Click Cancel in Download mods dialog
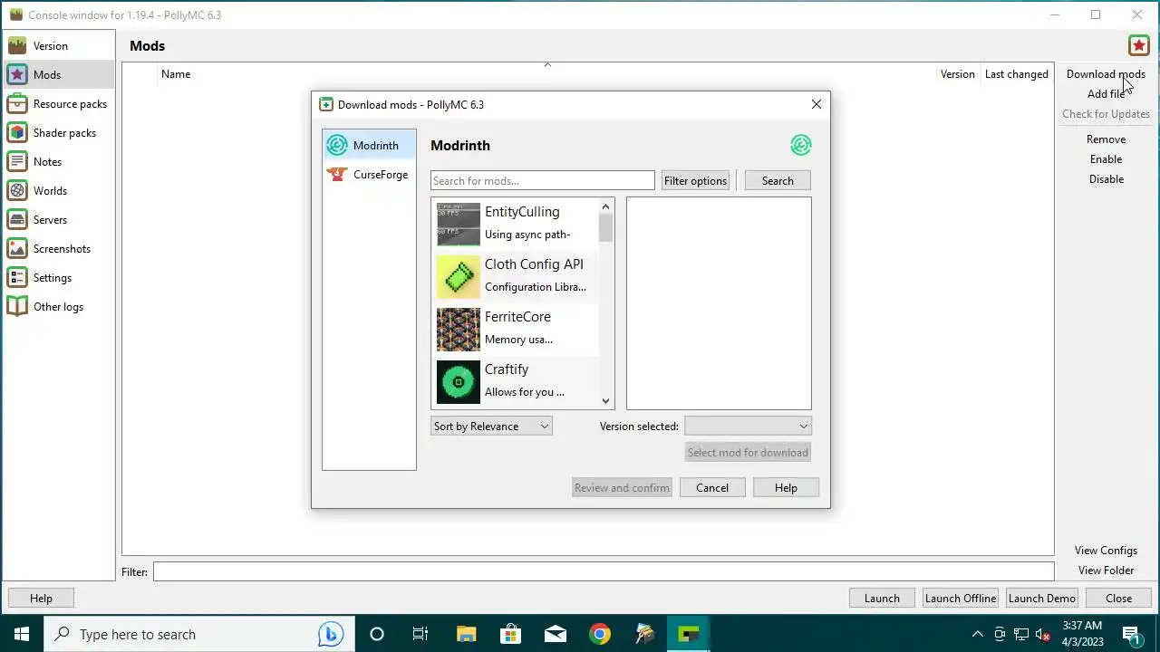1160x652 pixels. [x=712, y=488]
